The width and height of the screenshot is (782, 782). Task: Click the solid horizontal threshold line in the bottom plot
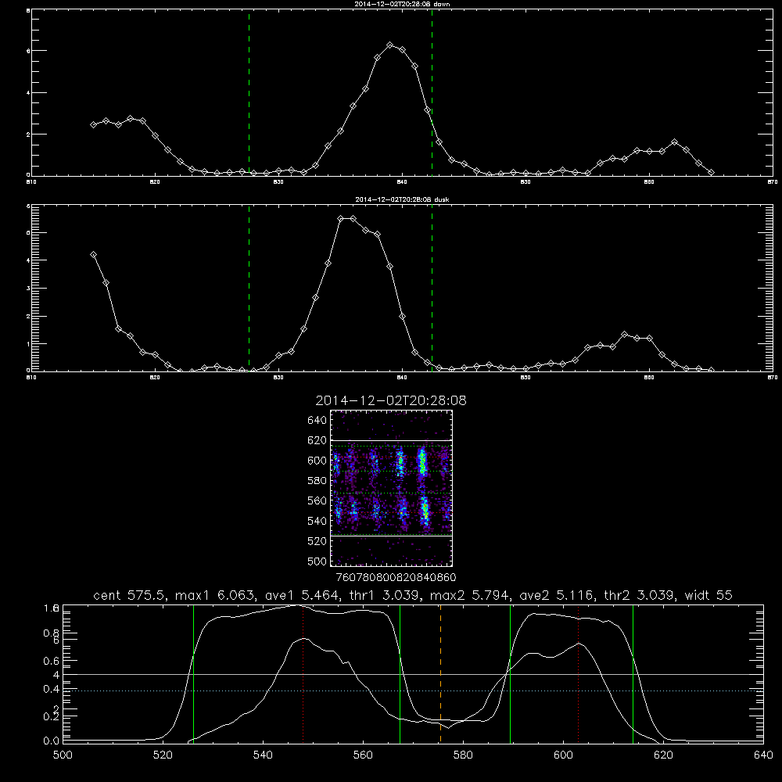413,675
